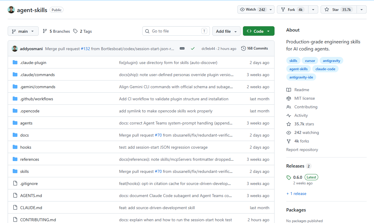Viewport: 374px width, 223px height.
Task: Open commit hash dc9eb44
Action: [x=208, y=49]
